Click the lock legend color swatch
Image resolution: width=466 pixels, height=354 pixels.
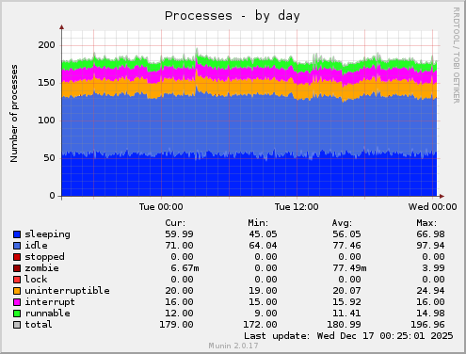point(17,280)
